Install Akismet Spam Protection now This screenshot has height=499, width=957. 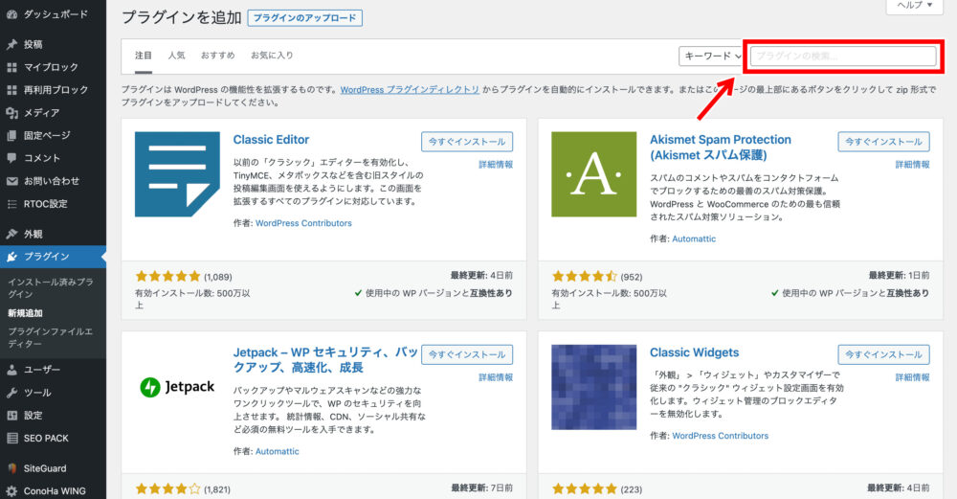point(883,142)
